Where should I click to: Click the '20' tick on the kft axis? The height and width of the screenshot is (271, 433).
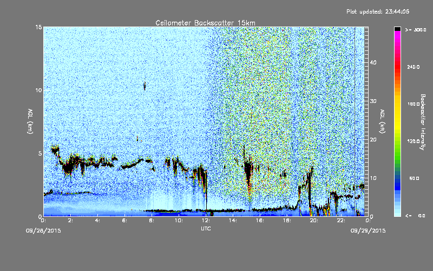click(373, 139)
